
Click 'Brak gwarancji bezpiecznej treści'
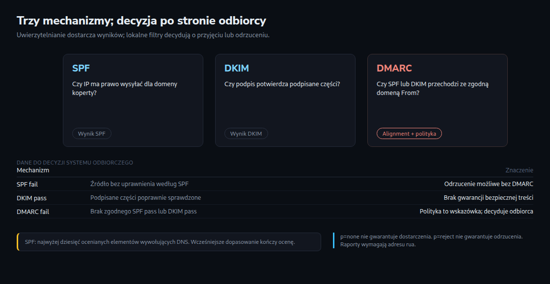[488, 198]
